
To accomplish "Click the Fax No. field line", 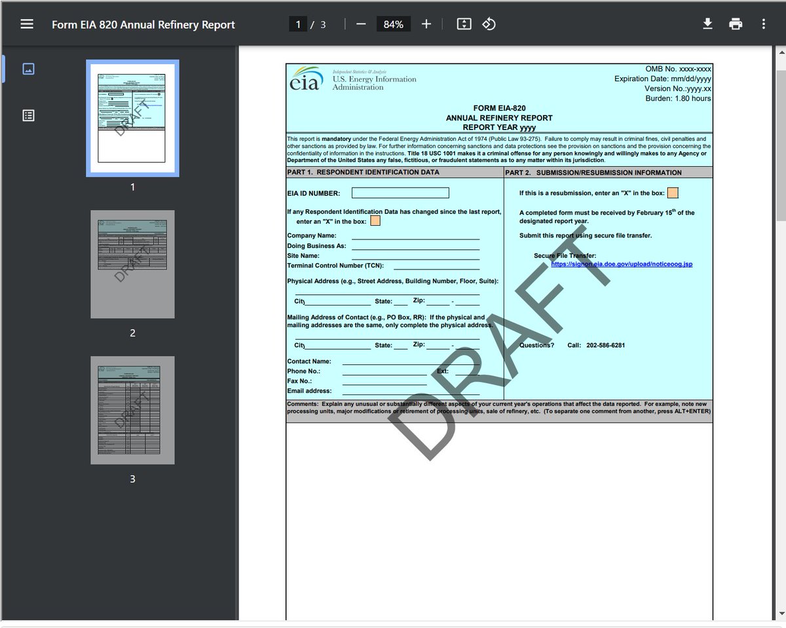I will point(384,381).
